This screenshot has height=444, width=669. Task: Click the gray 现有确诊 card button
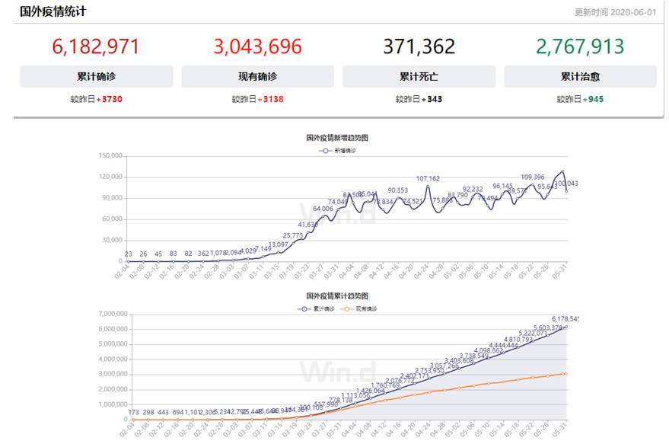pyautogui.click(x=258, y=76)
